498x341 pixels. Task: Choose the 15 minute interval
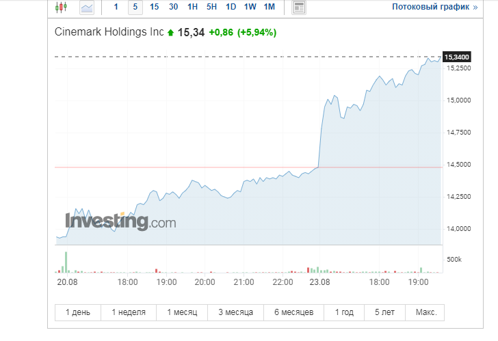click(x=155, y=7)
